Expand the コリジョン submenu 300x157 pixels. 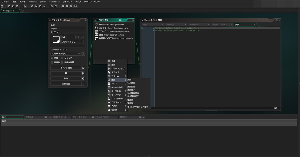pyautogui.click(x=117, y=102)
